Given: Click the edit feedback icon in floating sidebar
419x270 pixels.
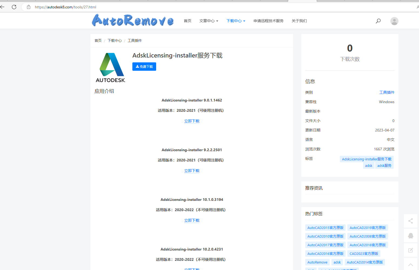Looking at the screenshot, I should [x=410, y=250].
